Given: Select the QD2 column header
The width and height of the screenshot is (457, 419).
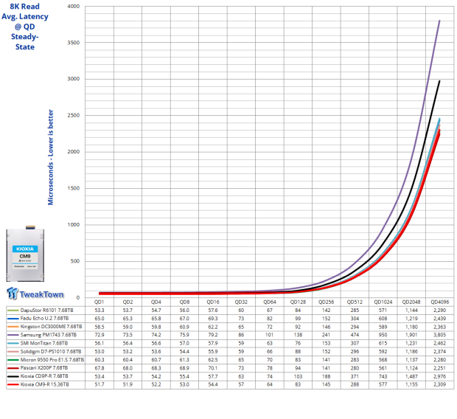Looking at the screenshot, I should [x=128, y=302].
